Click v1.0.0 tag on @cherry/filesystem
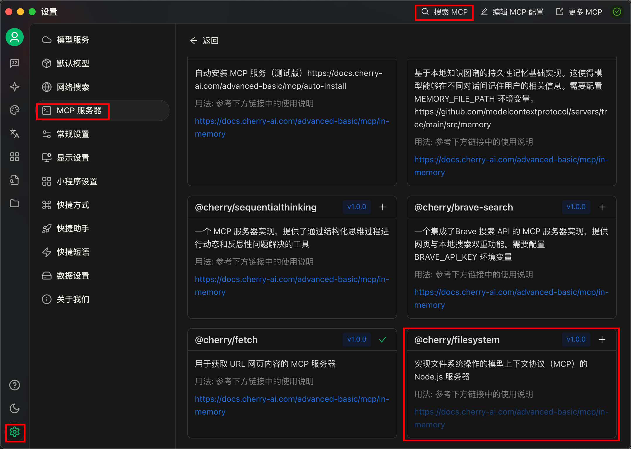This screenshot has height=449, width=631. click(x=576, y=340)
